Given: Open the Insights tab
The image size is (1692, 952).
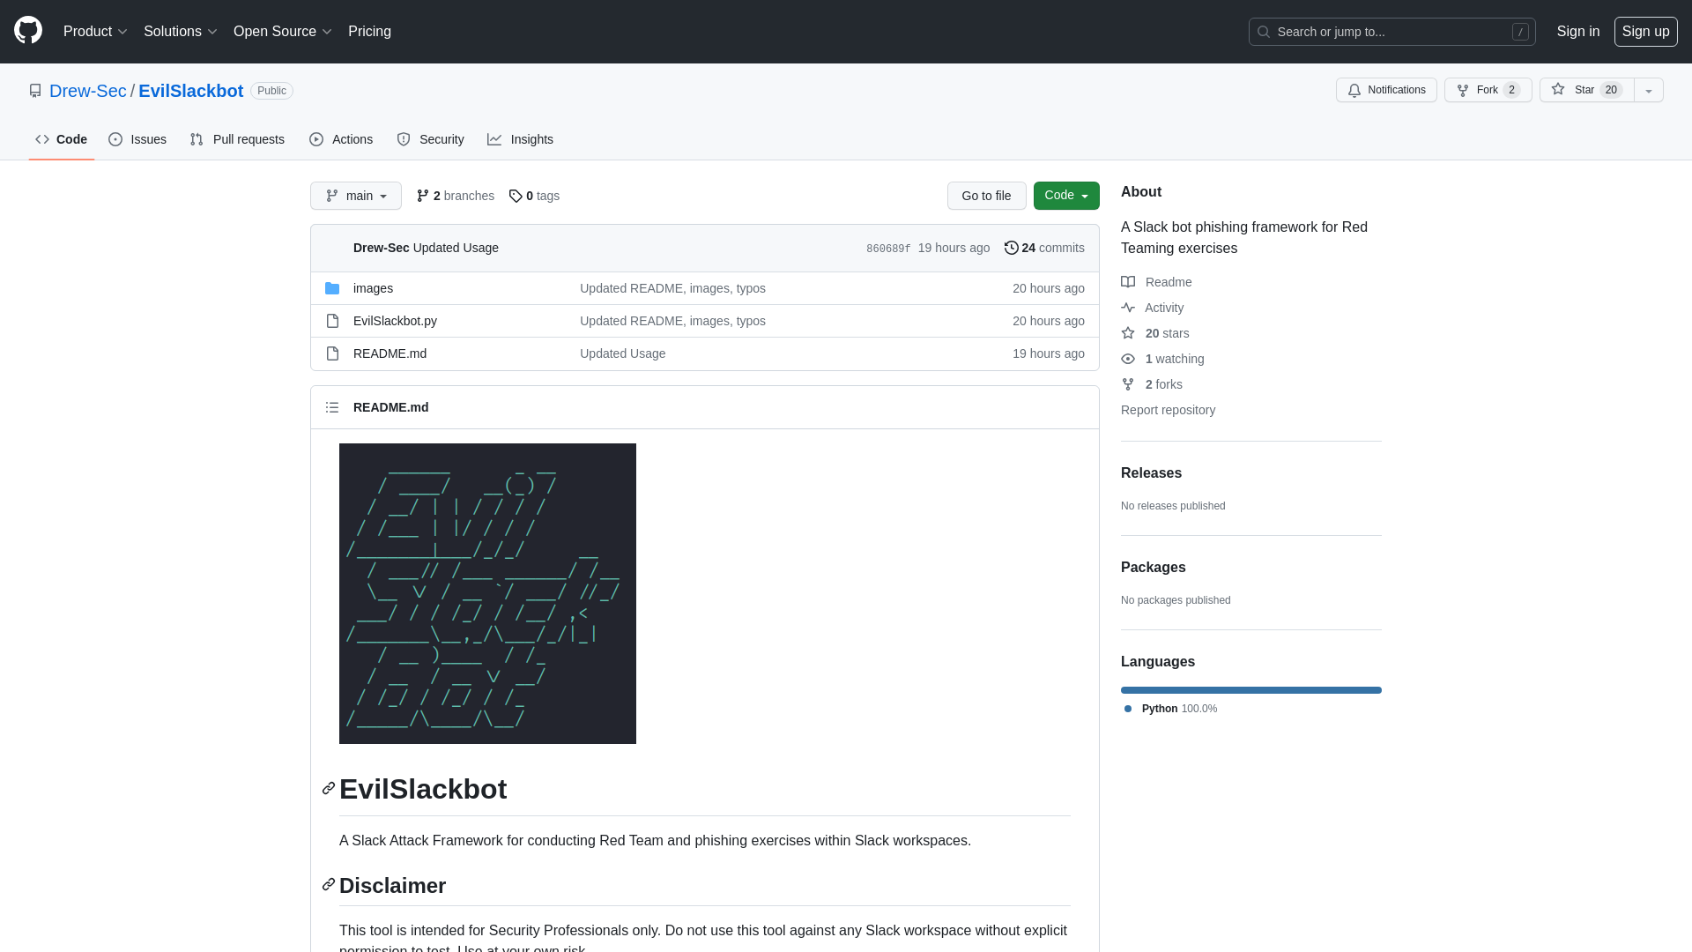Looking at the screenshot, I should click(520, 139).
